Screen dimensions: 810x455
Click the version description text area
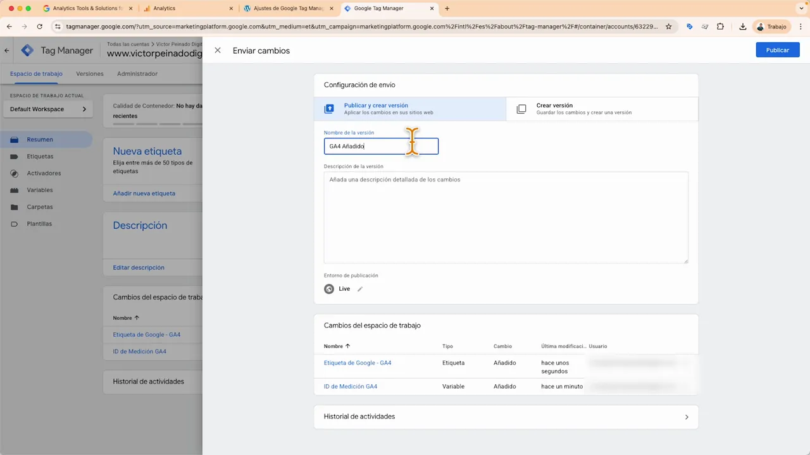[x=506, y=217]
